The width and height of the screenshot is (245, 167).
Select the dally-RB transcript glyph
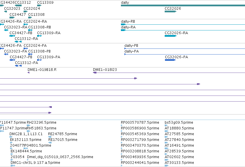pyautogui.click(x=183, y=24)
